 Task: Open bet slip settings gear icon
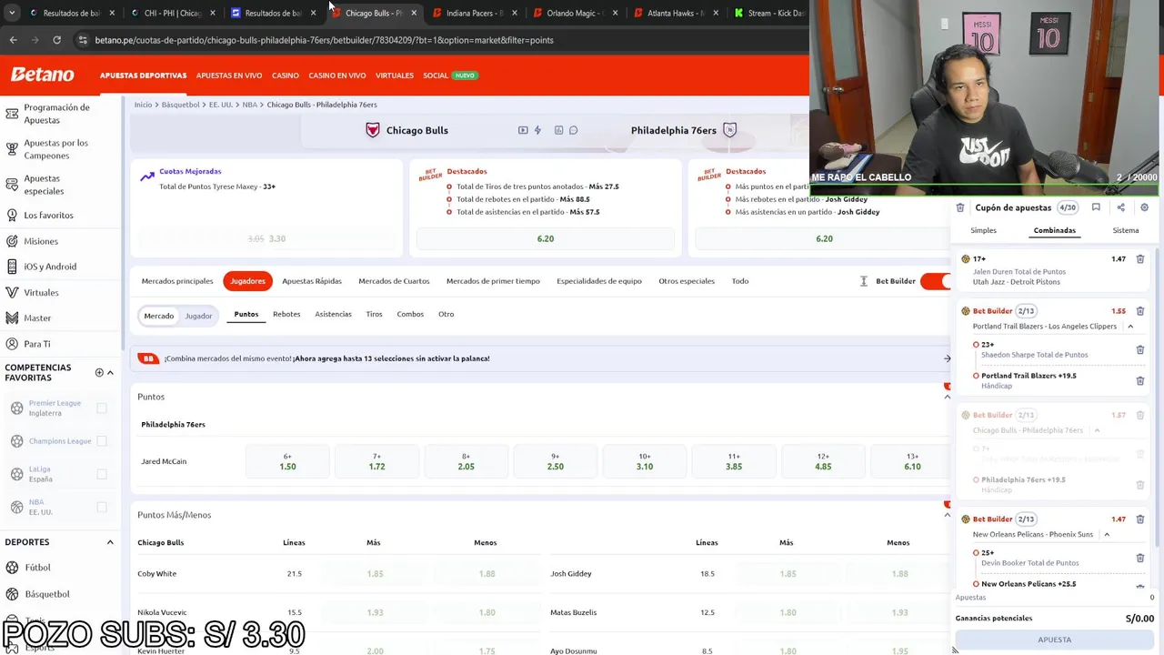pos(1144,207)
